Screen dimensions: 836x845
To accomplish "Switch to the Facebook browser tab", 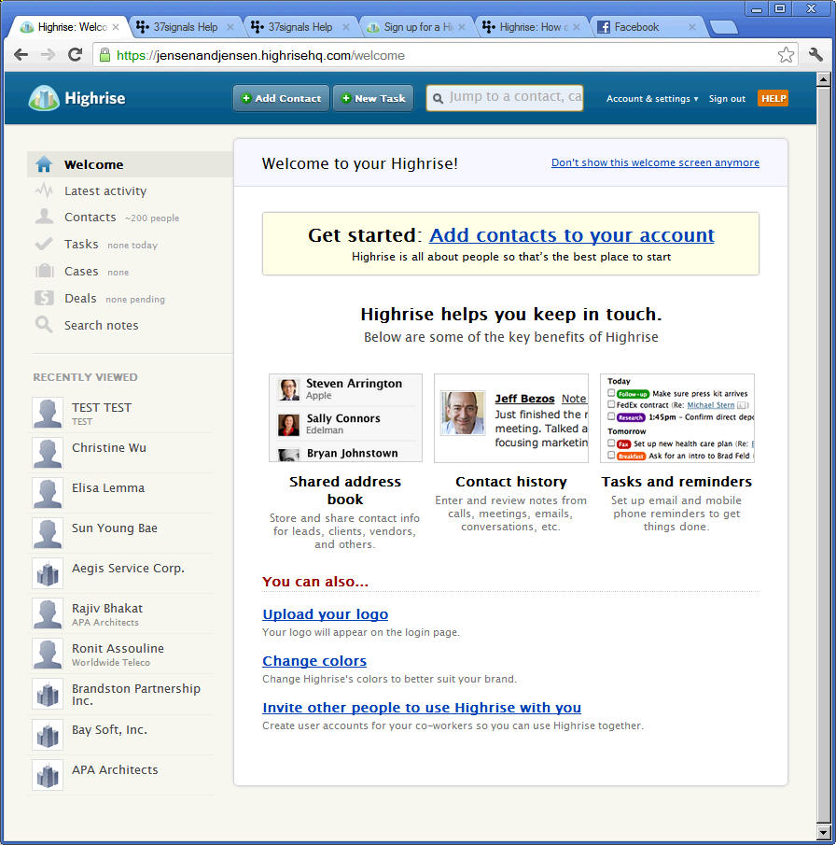I will click(x=646, y=27).
